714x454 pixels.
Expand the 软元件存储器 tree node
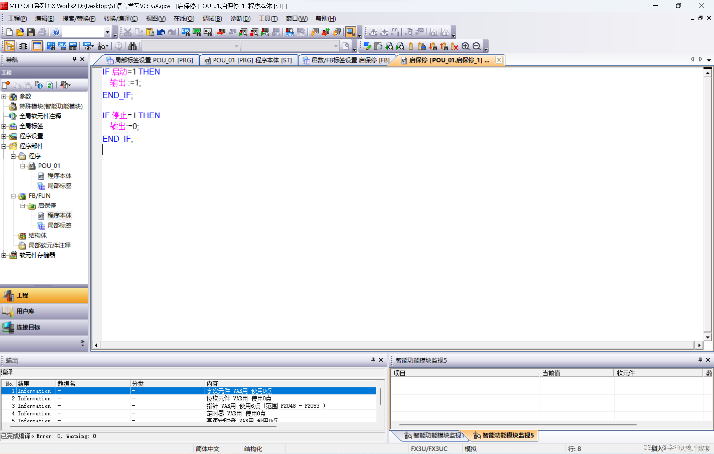[4, 255]
